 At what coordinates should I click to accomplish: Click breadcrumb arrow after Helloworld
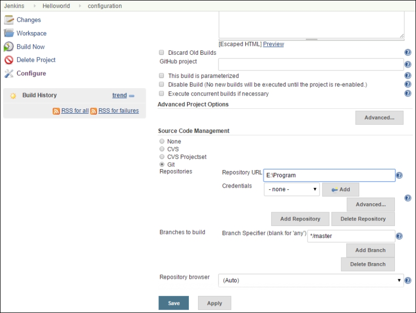click(80, 6)
